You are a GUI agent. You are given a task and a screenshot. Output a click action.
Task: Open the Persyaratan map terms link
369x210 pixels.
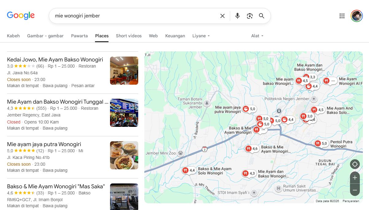click(351, 201)
